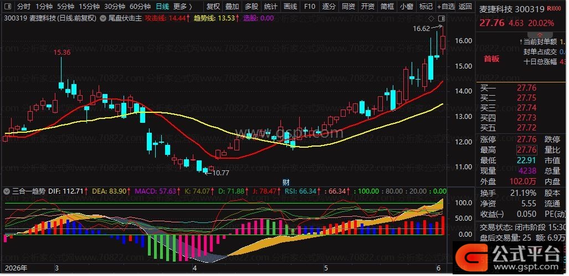Switch to the 30分钟 period

tap(114, 6)
